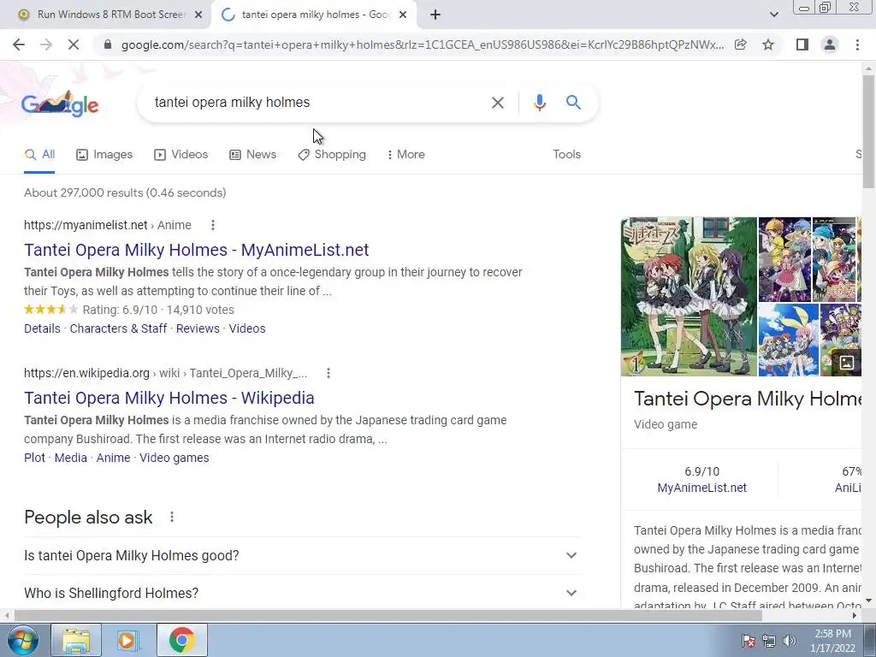Screen dimensions: 876x657
Task: Expand Is tantei Opera Milky Holmes good?
Action: coord(303,555)
